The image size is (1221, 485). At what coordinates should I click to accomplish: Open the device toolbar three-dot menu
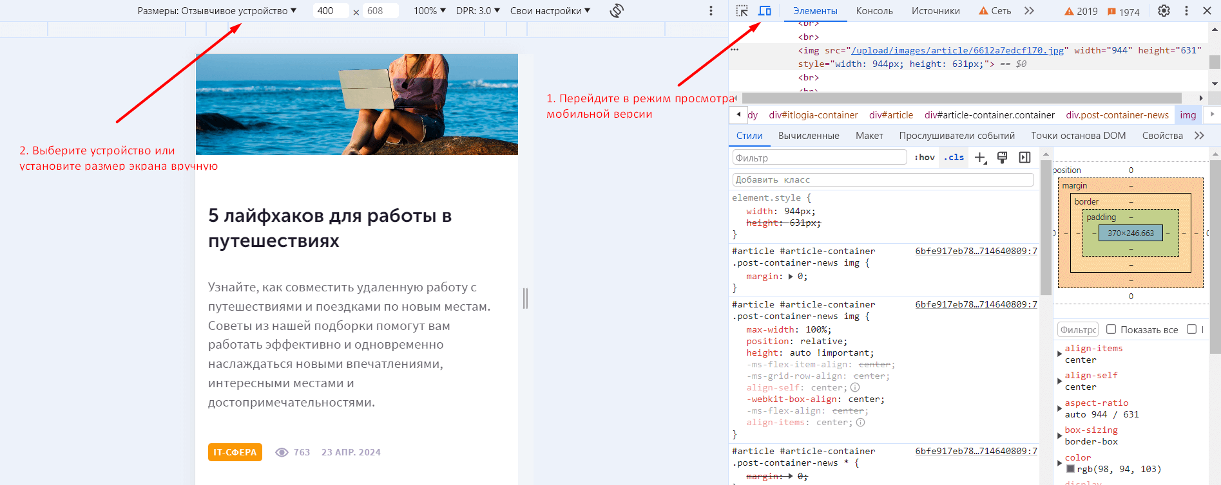pos(711,11)
